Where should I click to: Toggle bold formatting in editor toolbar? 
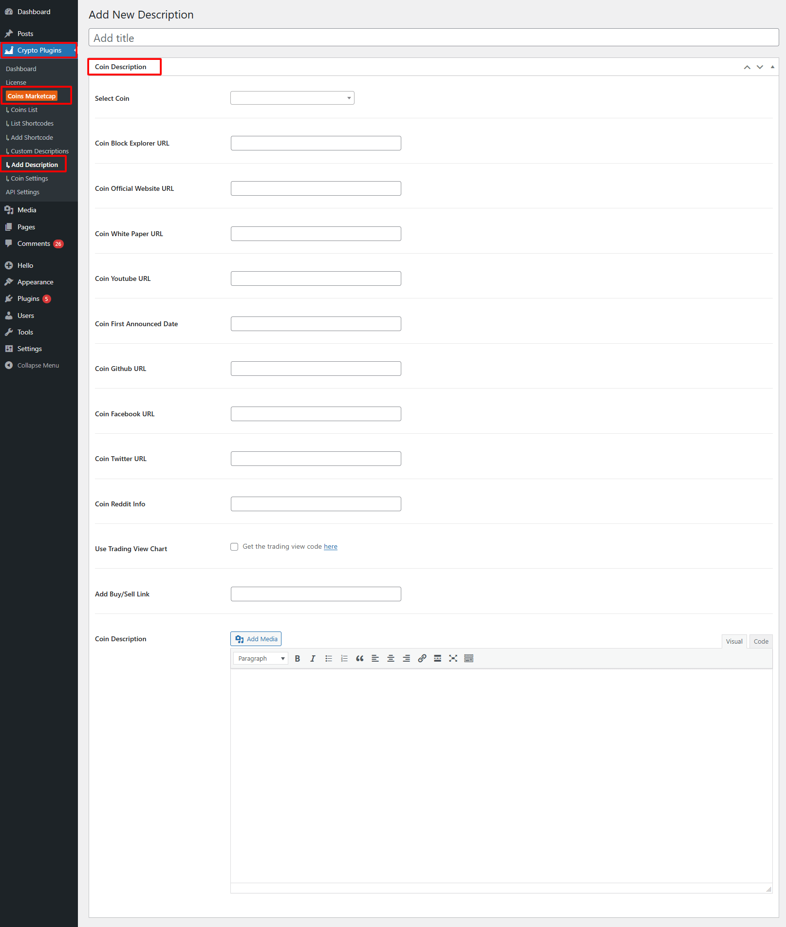pos(297,658)
